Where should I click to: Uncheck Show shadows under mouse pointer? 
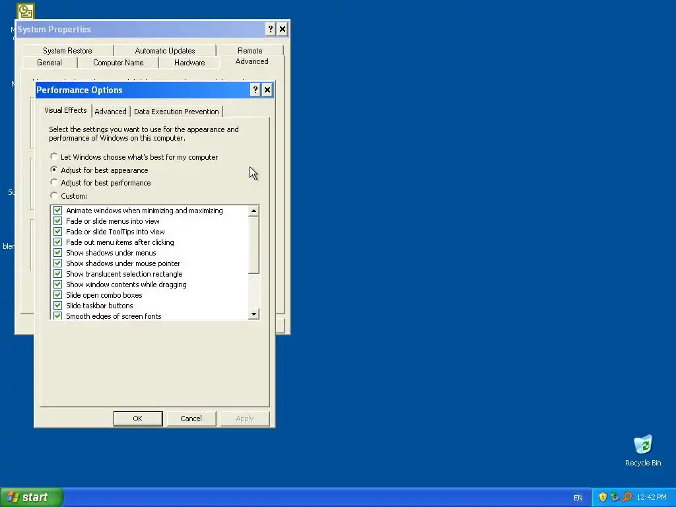(58, 263)
